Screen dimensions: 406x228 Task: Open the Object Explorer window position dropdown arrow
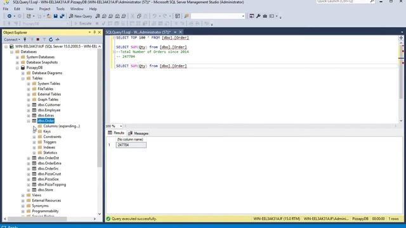(89, 32)
